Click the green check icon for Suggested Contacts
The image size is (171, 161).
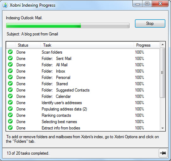10,90
